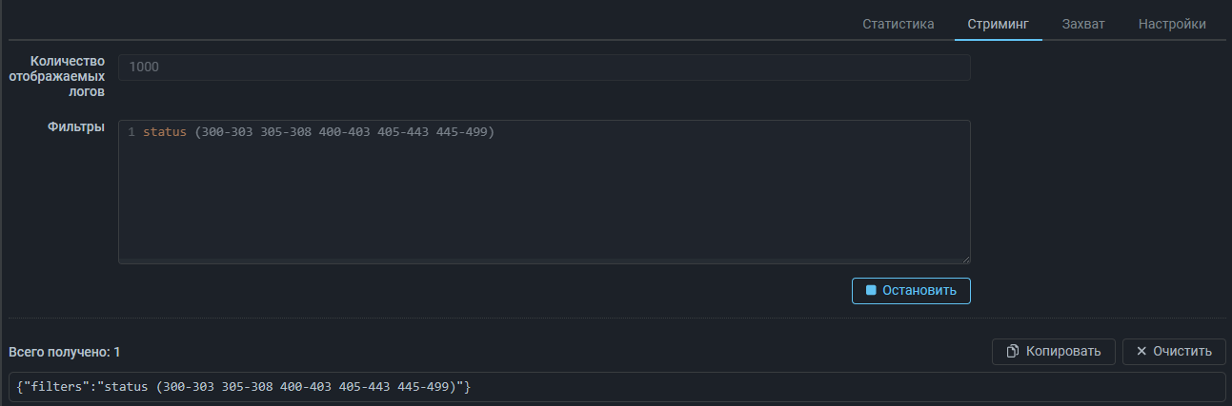Open the Статистика tab
The height and width of the screenshot is (406, 1232).
point(898,24)
